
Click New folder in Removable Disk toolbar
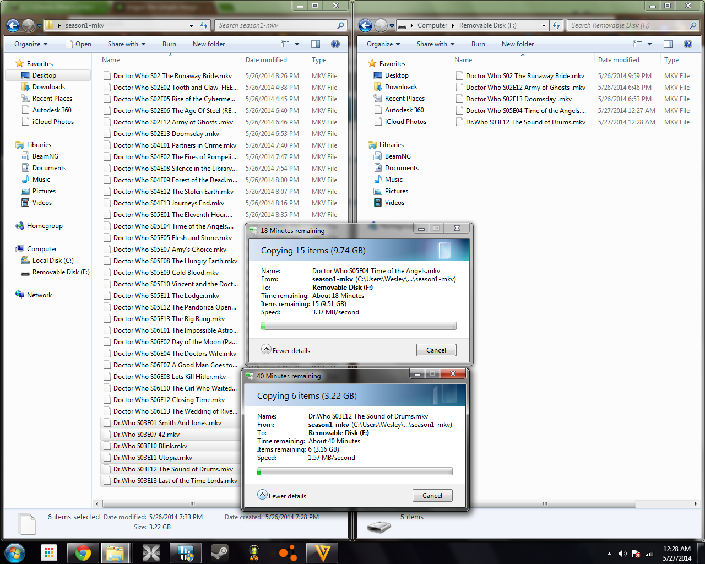pyautogui.click(x=518, y=44)
